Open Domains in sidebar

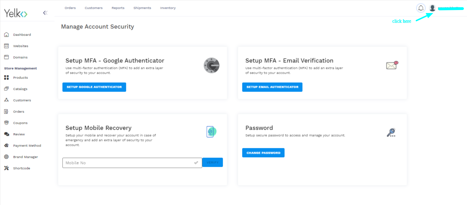tap(20, 57)
